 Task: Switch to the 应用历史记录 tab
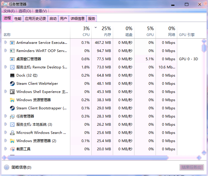35,18
